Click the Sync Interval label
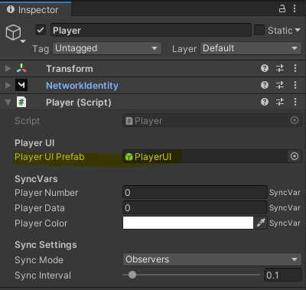The image size is (306, 290). 43,275
